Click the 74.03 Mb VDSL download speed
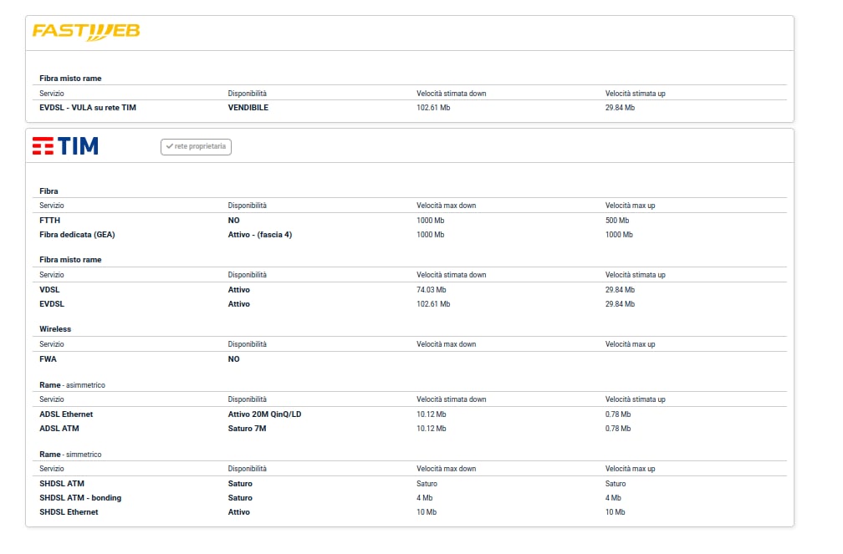The width and height of the screenshot is (843, 554). (432, 290)
